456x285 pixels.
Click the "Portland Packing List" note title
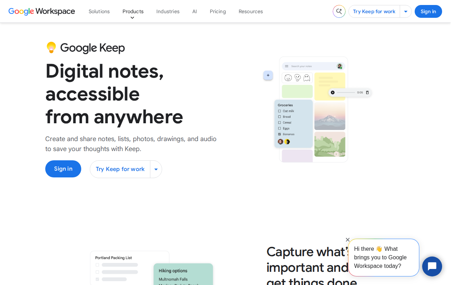point(114,258)
